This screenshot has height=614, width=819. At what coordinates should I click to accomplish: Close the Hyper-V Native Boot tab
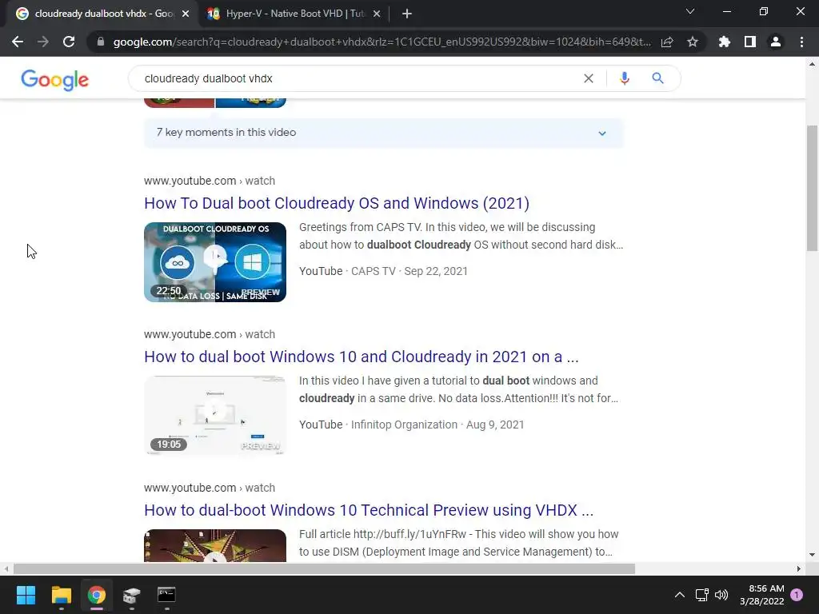tap(377, 14)
